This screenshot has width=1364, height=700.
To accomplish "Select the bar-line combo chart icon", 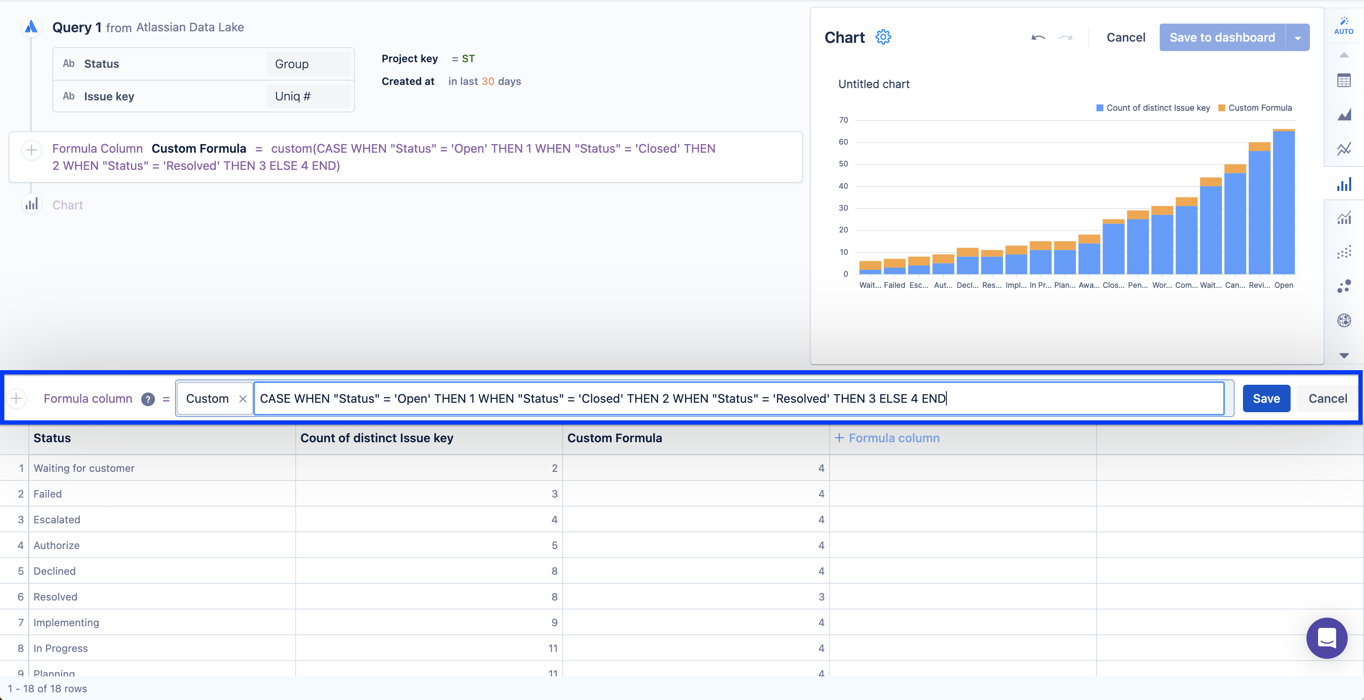I will (1343, 217).
